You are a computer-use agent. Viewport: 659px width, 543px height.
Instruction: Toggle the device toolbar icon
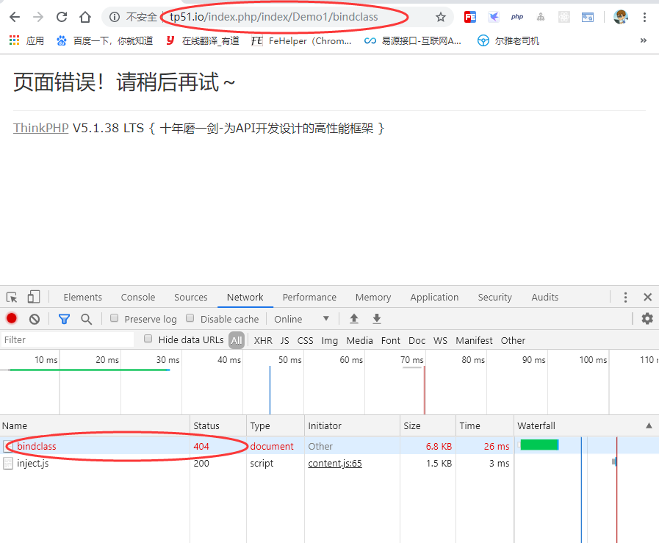(32, 295)
